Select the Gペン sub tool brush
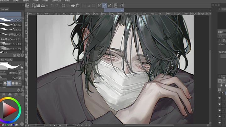Viewport: 226px width, 127px height. [x=11, y=20]
